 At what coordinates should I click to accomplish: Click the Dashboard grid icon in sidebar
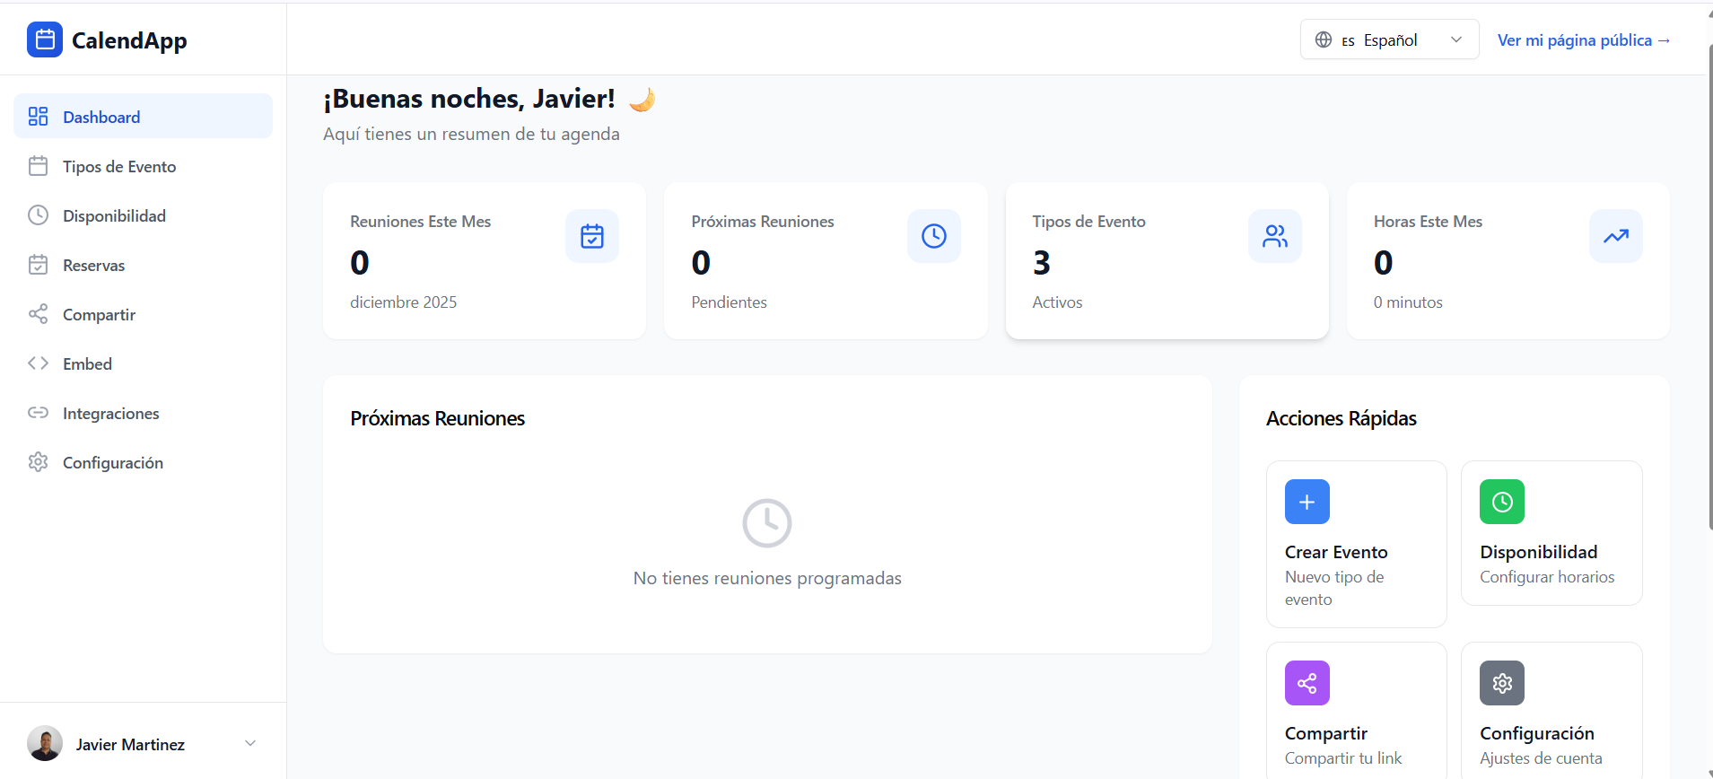tap(38, 117)
